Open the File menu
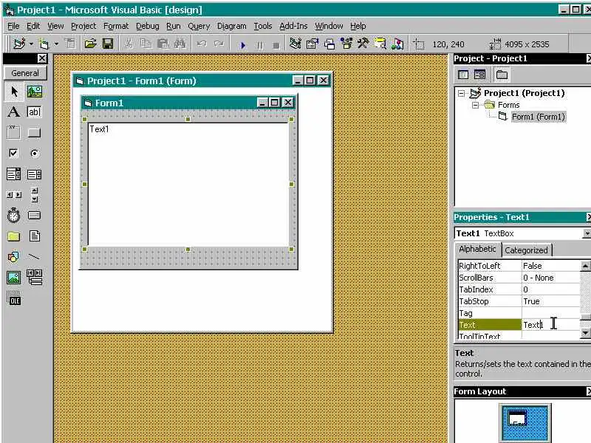591x443 pixels. (13, 26)
